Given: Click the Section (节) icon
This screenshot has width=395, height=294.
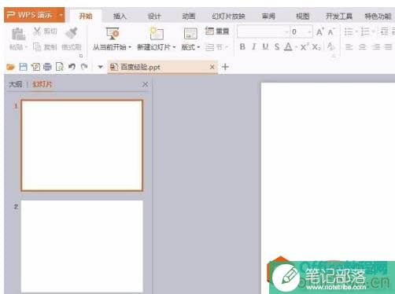Looking at the screenshot, I should (209, 47).
